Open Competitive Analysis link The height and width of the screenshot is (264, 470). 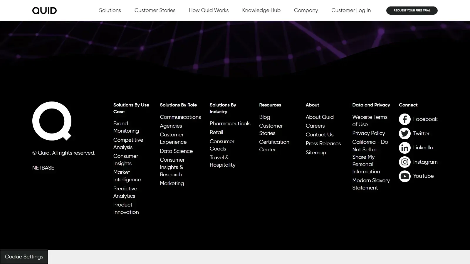click(128, 143)
